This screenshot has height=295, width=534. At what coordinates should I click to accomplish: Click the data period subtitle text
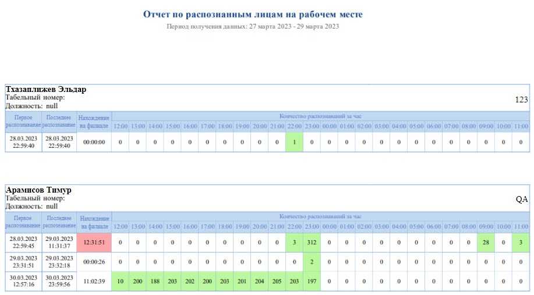click(253, 26)
